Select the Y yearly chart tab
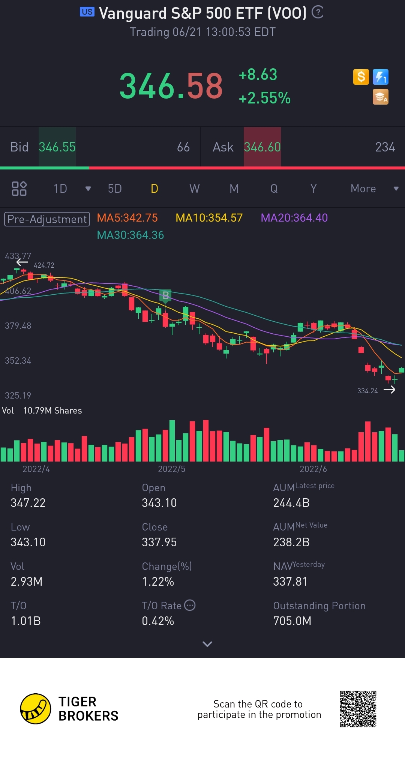Image resolution: width=405 pixels, height=760 pixels. (313, 189)
